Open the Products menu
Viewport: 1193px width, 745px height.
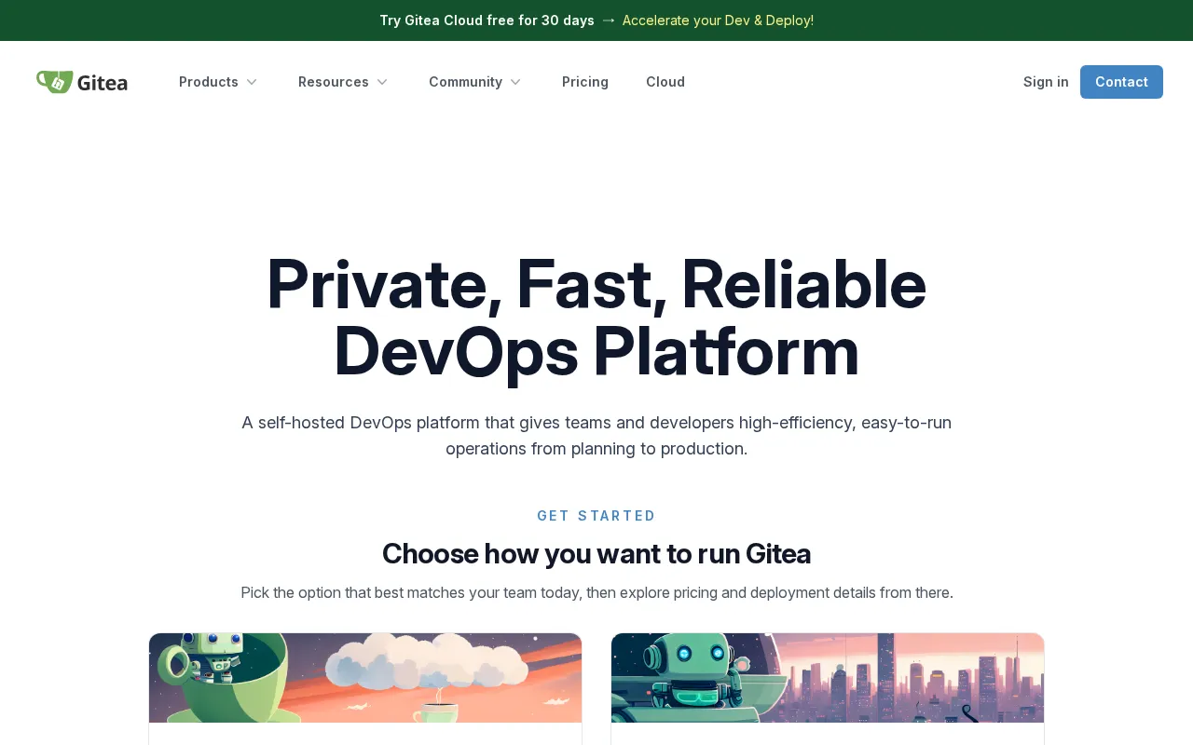(x=218, y=82)
